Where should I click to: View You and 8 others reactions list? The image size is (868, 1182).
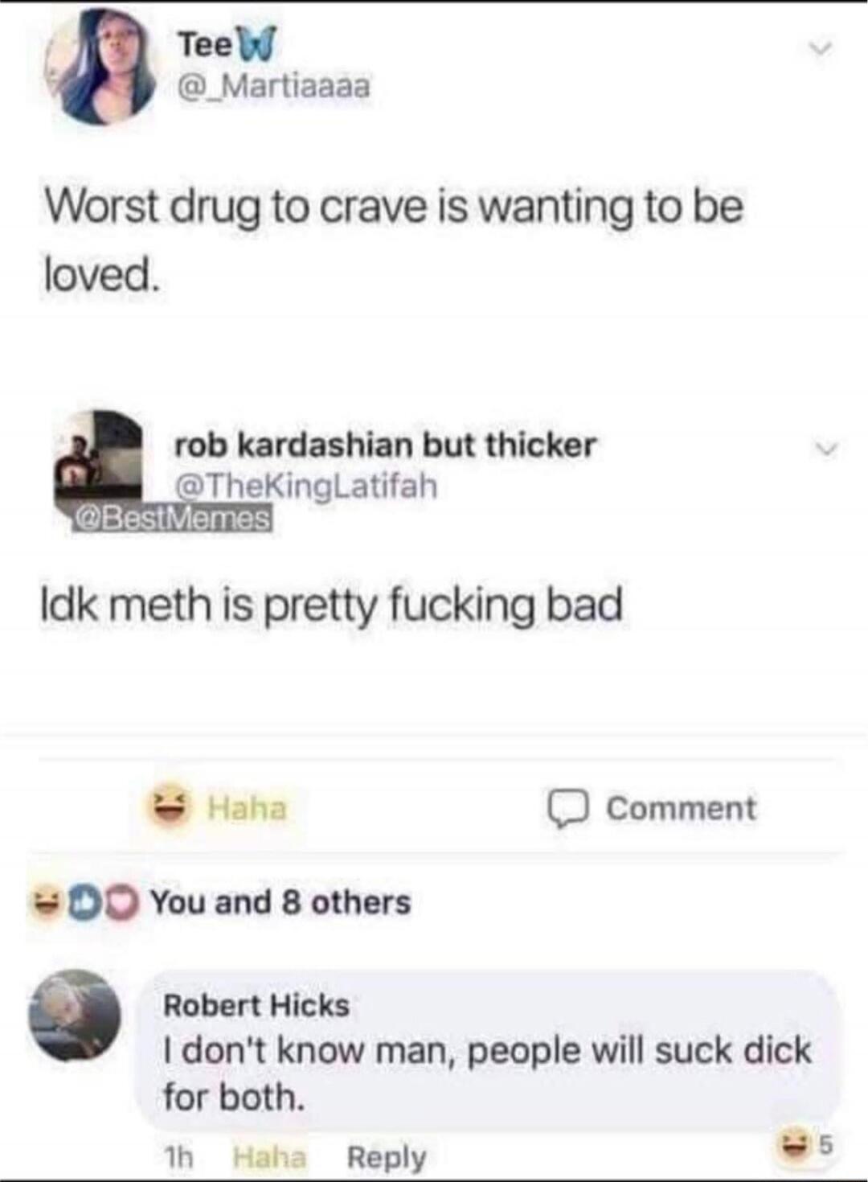(x=280, y=902)
